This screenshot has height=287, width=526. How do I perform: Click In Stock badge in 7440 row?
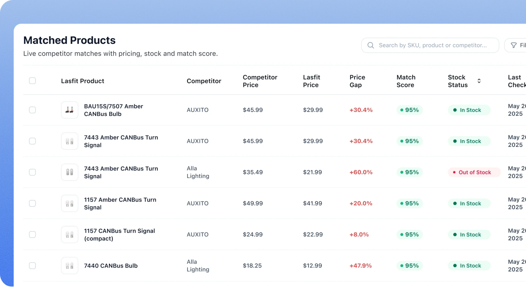point(469,266)
